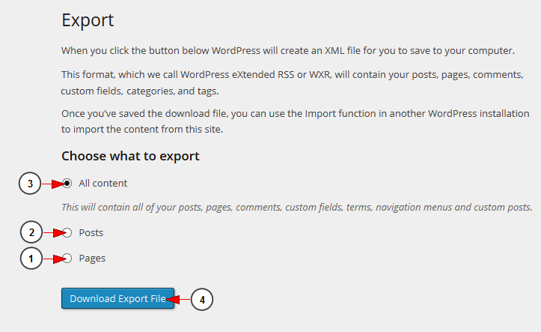
Task: Click the numbered circle marker 2
Action: (31, 232)
